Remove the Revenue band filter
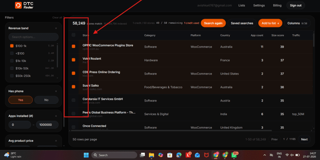 tap(56, 28)
